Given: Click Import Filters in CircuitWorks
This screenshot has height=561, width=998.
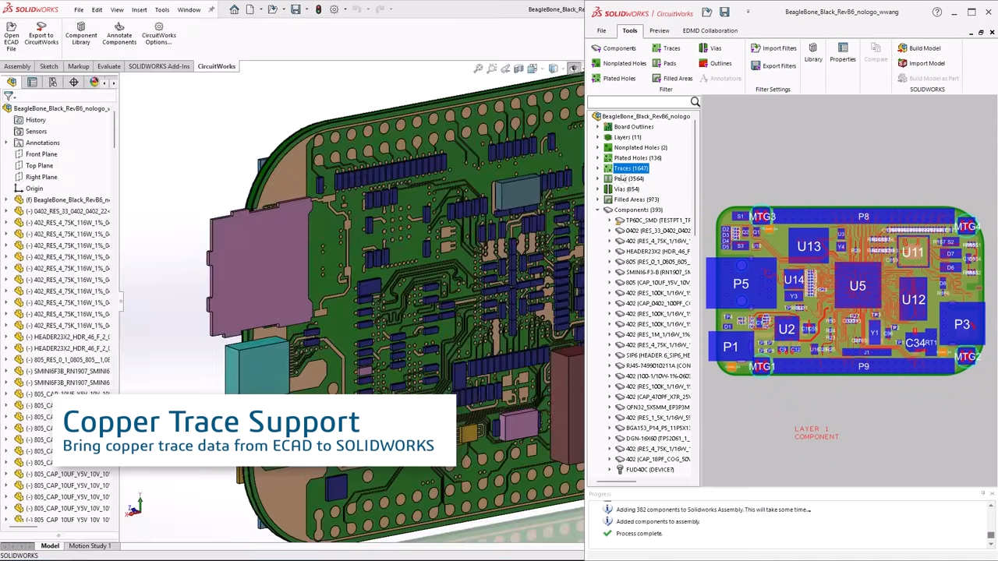Looking at the screenshot, I should click(x=773, y=48).
